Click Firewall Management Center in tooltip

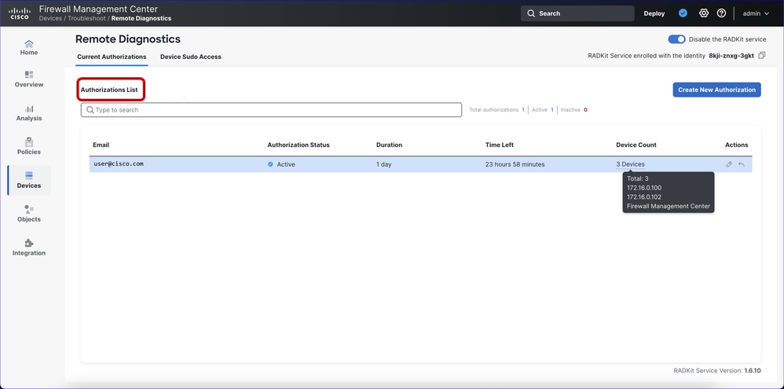[x=669, y=206]
